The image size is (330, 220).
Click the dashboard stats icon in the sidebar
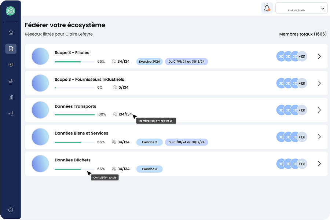click(x=11, y=65)
